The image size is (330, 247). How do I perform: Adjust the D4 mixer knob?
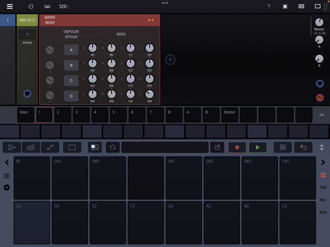click(x=150, y=94)
